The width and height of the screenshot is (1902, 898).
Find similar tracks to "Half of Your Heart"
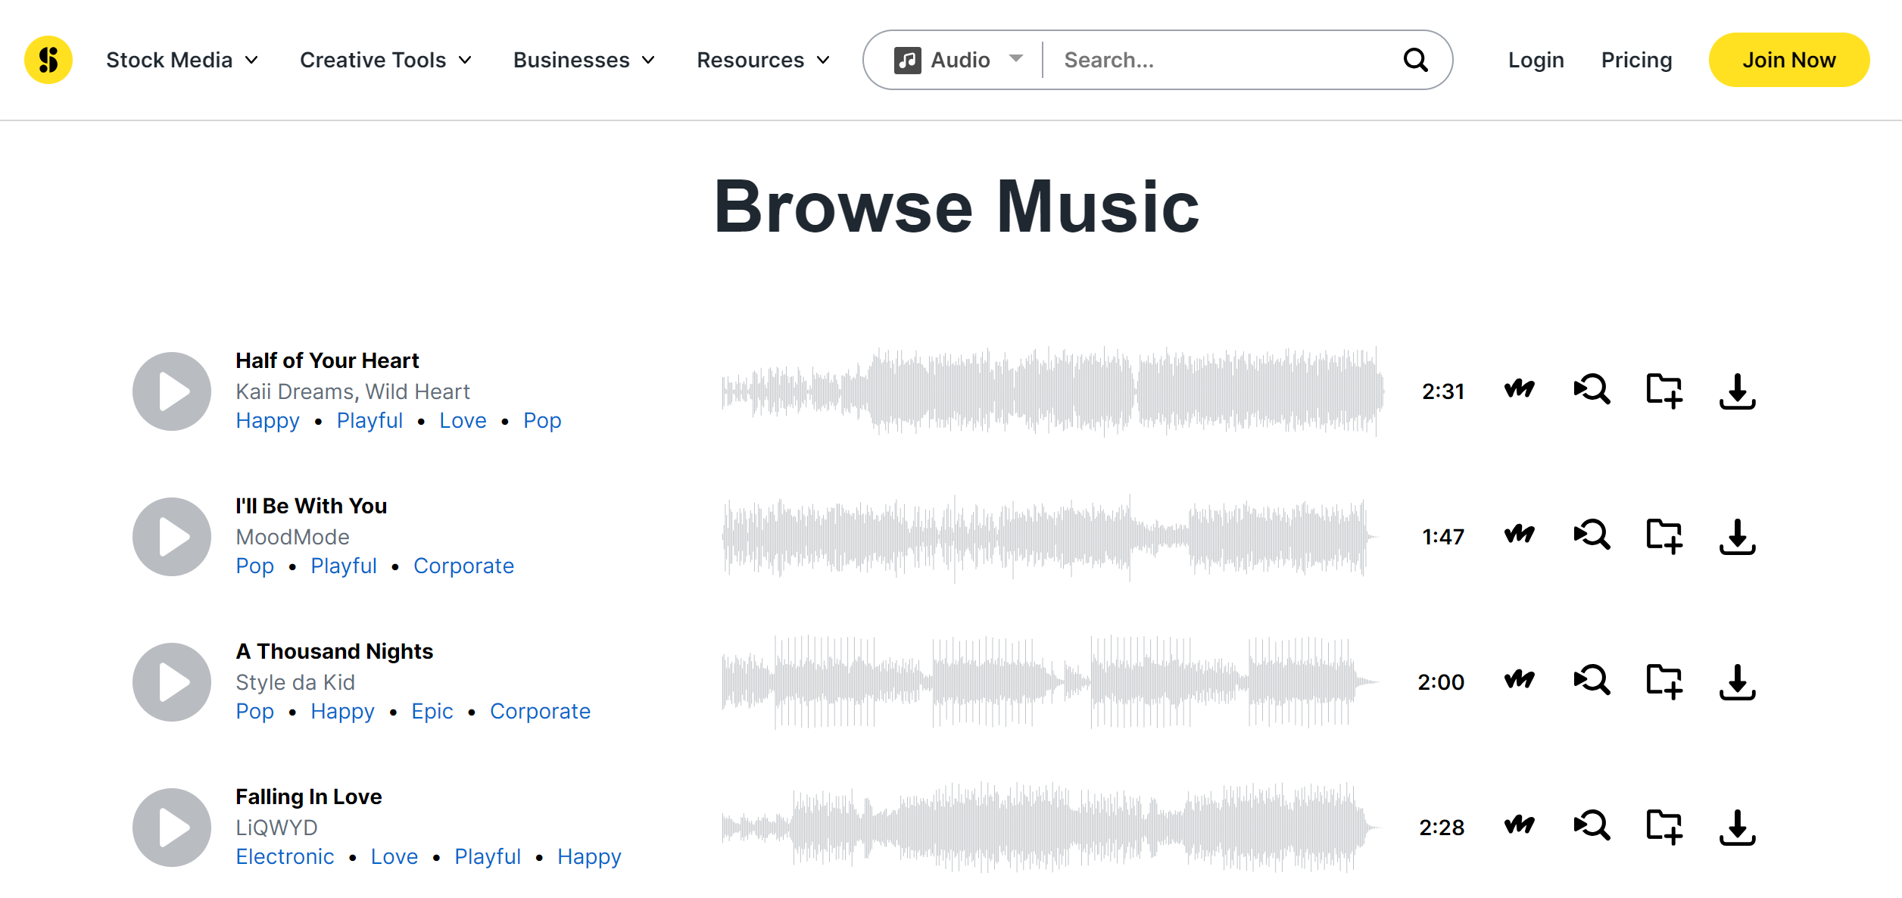[1591, 391]
